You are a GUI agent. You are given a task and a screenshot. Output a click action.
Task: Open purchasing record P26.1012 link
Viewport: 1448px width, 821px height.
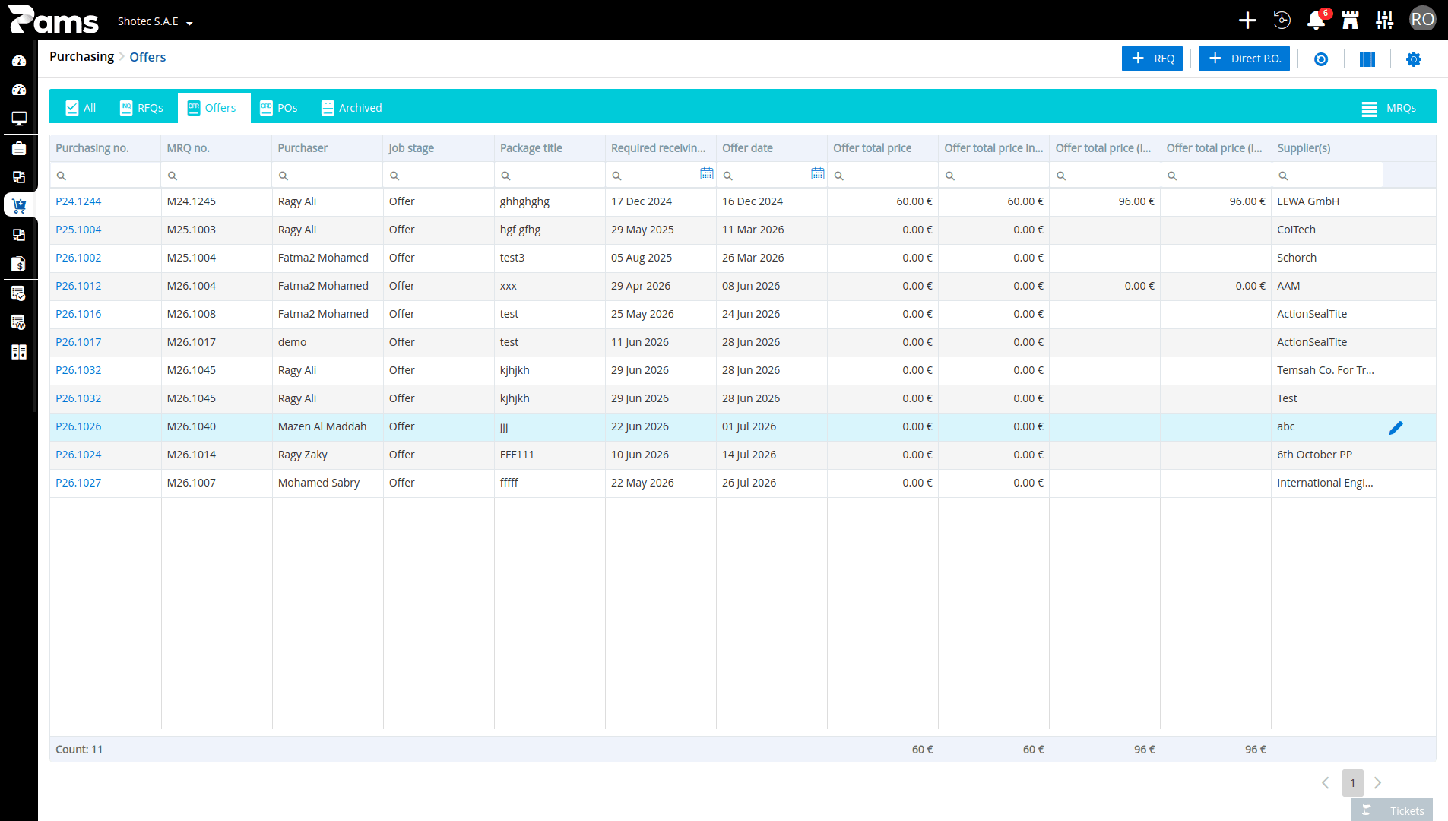tap(78, 286)
